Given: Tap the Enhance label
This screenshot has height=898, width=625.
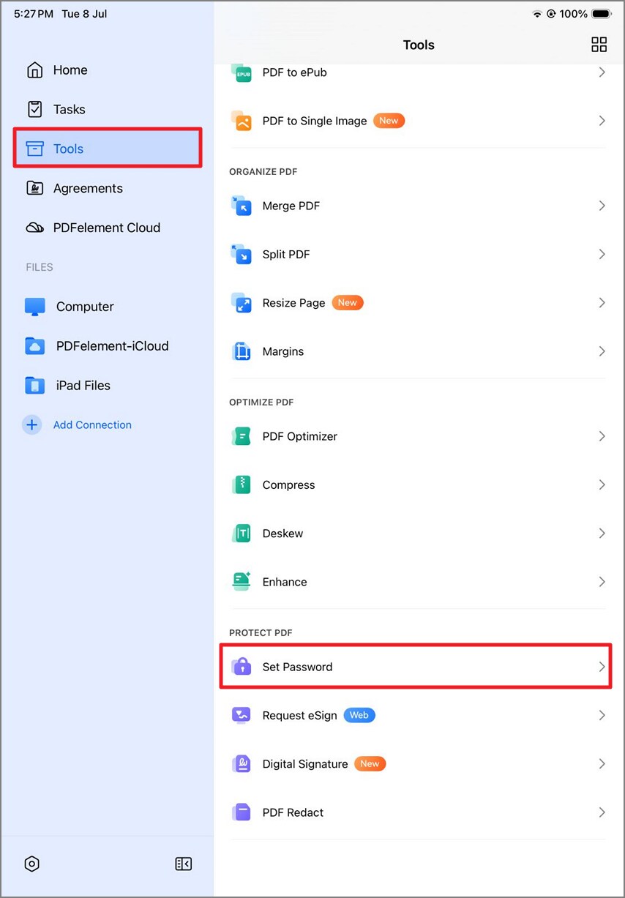Looking at the screenshot, I should pyautogui.click(x=285, y=582).
